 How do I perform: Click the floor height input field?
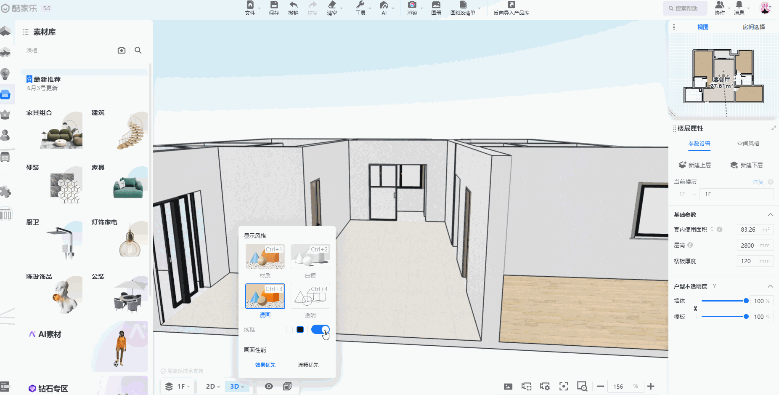[x=748, y=246]
